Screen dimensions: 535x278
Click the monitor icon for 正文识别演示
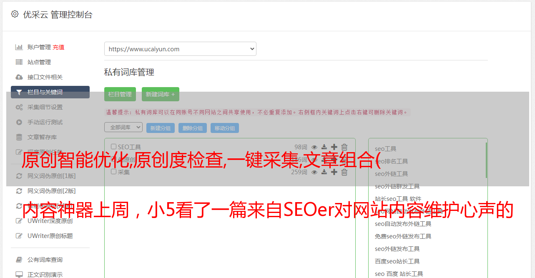(x=19, y=275)
